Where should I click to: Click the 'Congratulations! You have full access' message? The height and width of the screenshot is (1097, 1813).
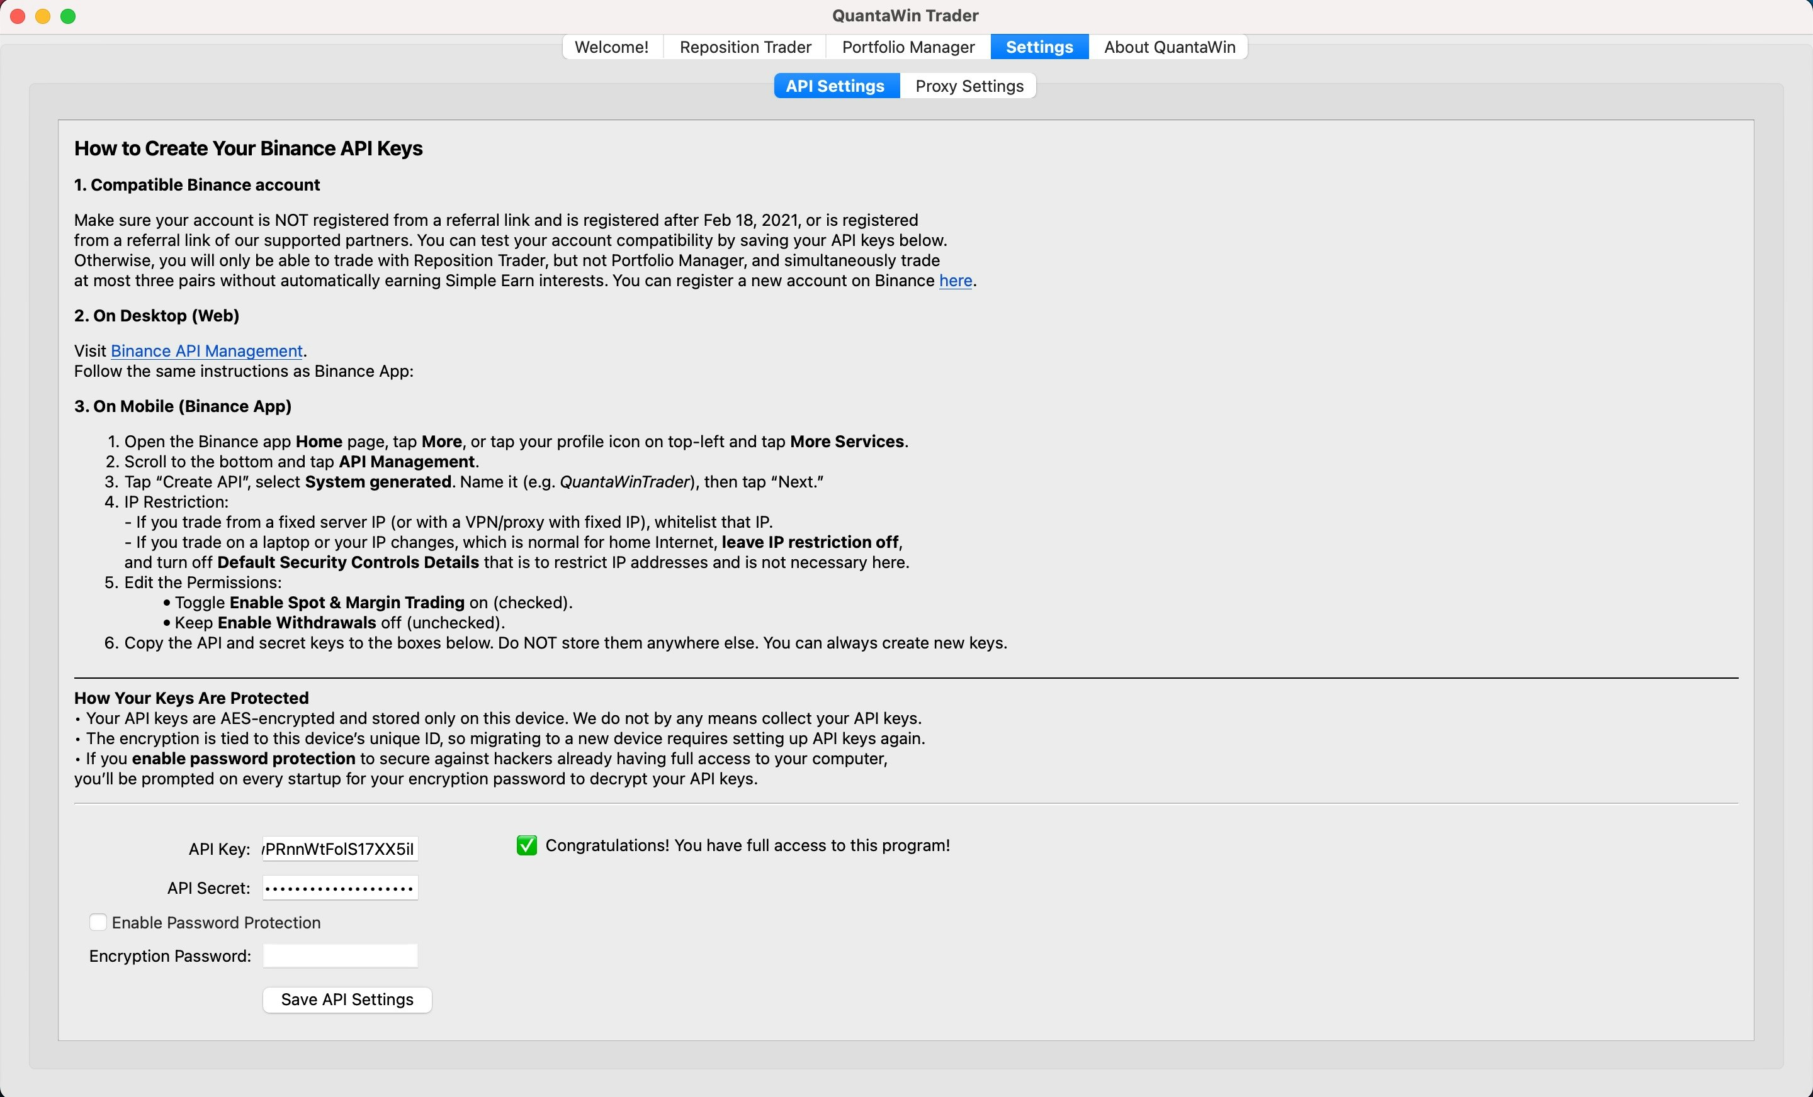coord(748,845)
